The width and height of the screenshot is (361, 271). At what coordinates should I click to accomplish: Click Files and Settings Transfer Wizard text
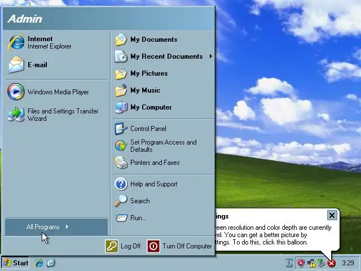[x=63, y=115]
